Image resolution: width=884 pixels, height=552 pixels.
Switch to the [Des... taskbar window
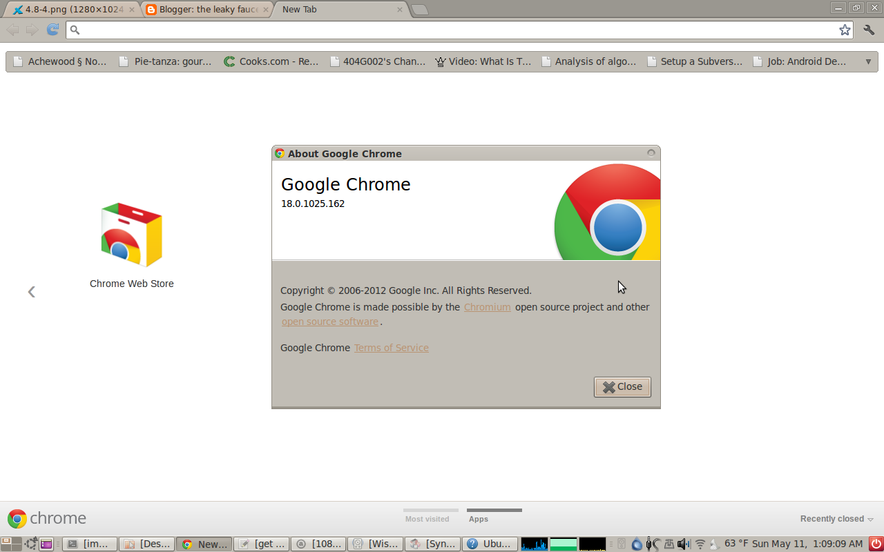(146, 544)
